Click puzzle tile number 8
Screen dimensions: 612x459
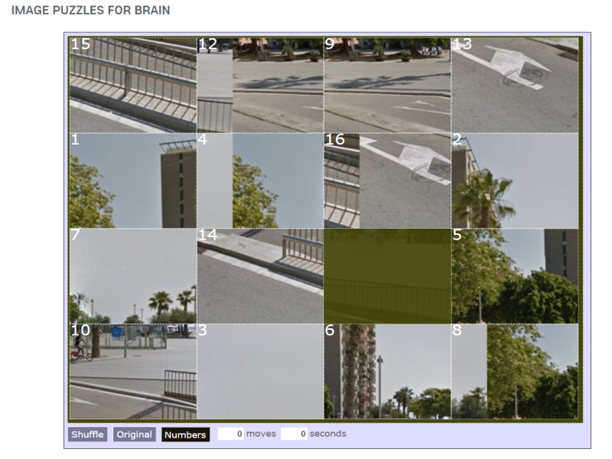point(515,372)
